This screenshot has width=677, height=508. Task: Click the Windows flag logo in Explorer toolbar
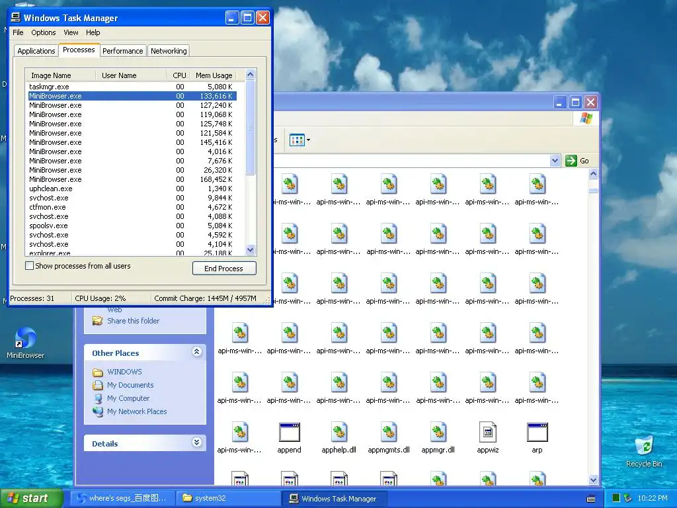(586, 118)
